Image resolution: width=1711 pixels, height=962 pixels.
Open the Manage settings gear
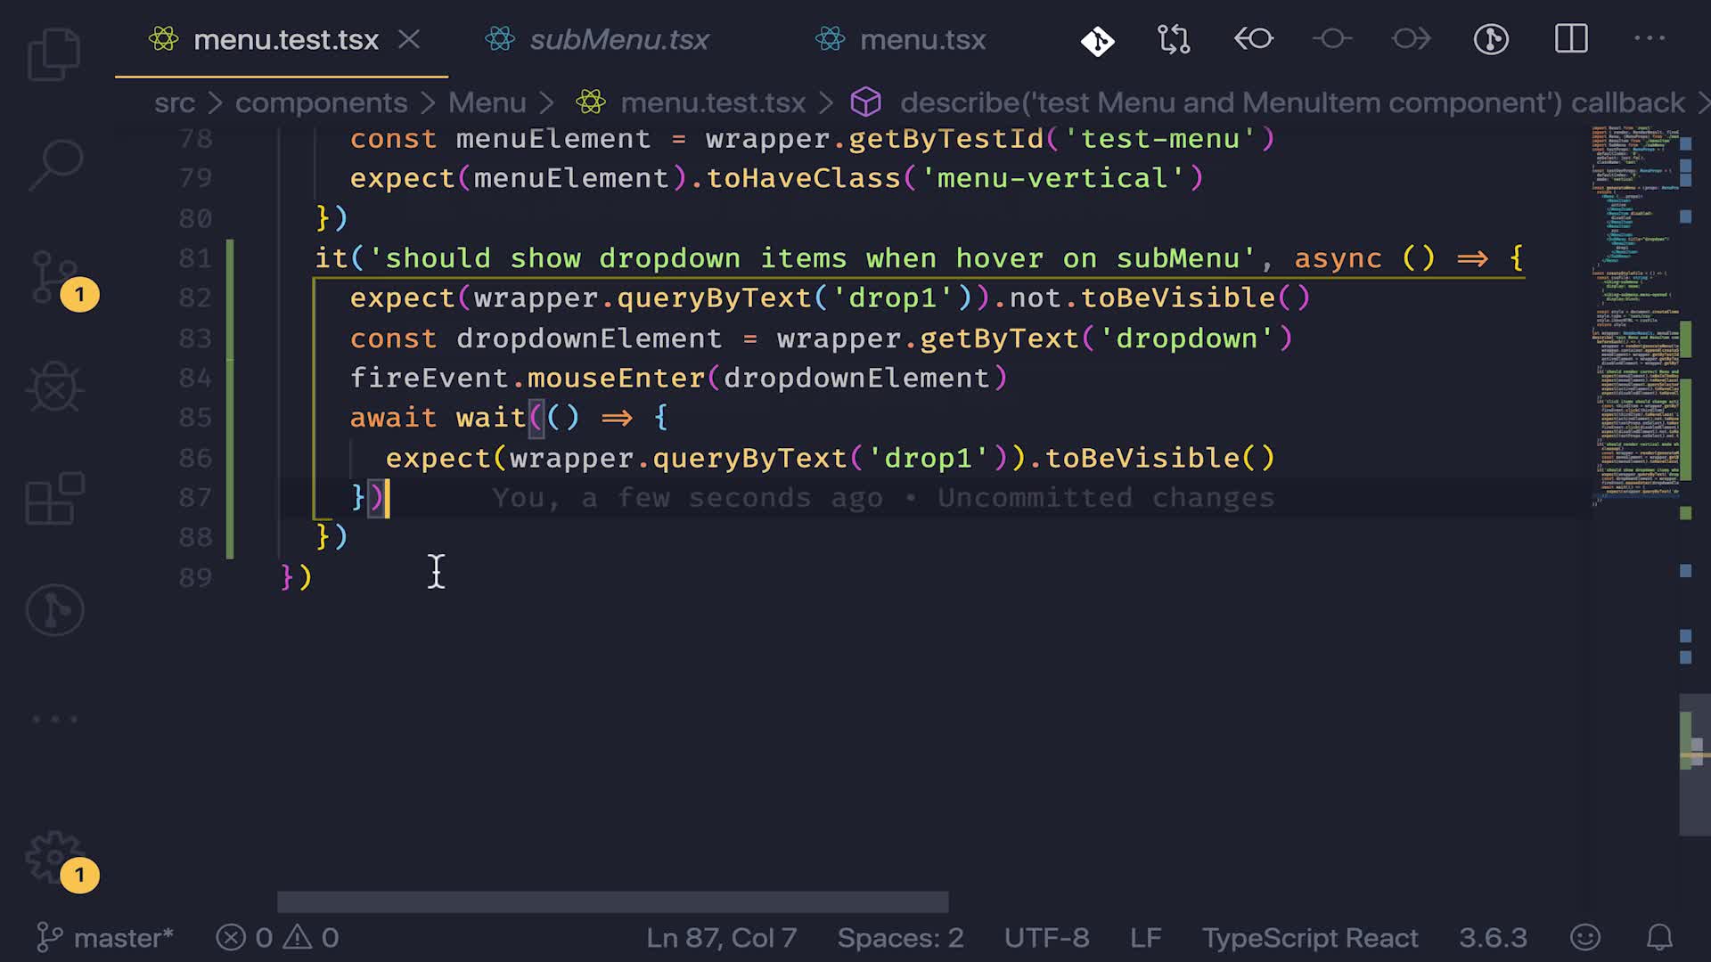click(x=53, y=857)
